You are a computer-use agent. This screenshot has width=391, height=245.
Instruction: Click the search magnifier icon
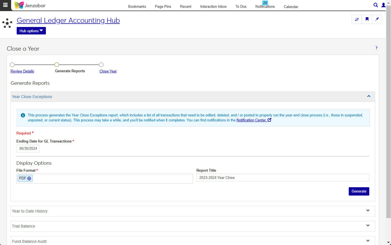click(375, 5)
